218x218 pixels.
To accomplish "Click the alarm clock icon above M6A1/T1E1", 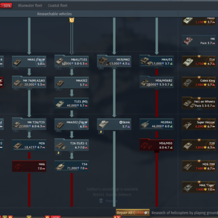I will coord(72,20).
